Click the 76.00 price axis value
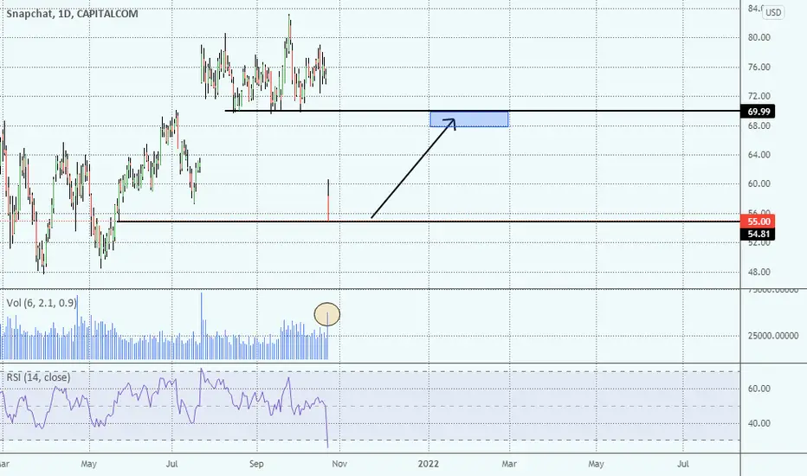 tap(759, 67)
